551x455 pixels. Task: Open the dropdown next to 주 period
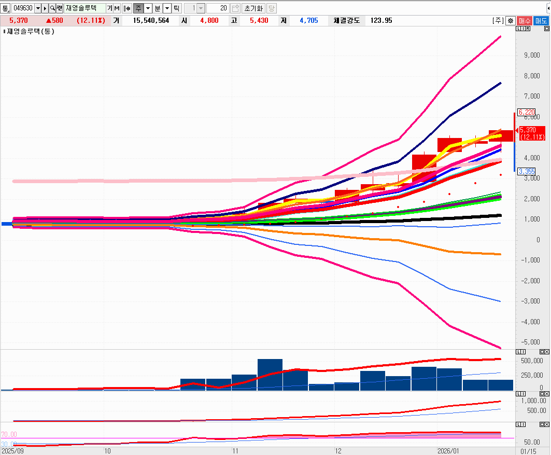(x=148, y=8)
